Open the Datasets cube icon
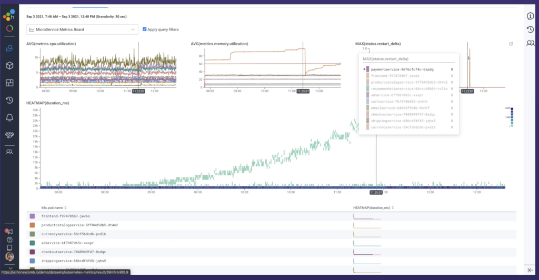 pyautogui.click(x=9, y=66)
